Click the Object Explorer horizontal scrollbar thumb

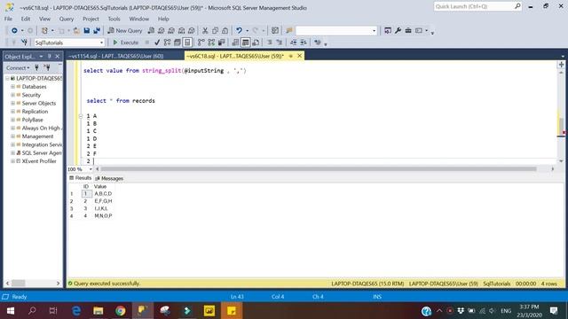click(18, 284)
